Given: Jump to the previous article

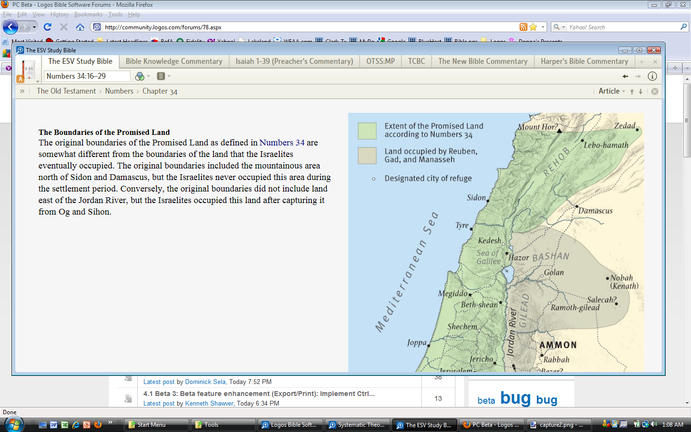Looking at the screenshot, I should pos(632,91).
